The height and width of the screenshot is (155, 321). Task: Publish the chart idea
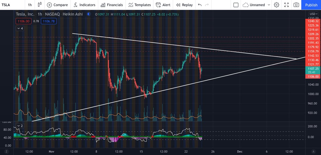point(311,5)
